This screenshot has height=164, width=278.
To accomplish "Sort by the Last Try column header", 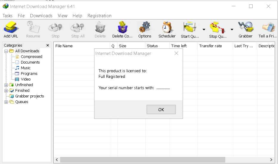I will pyautogui.click(x=245, y=46).
